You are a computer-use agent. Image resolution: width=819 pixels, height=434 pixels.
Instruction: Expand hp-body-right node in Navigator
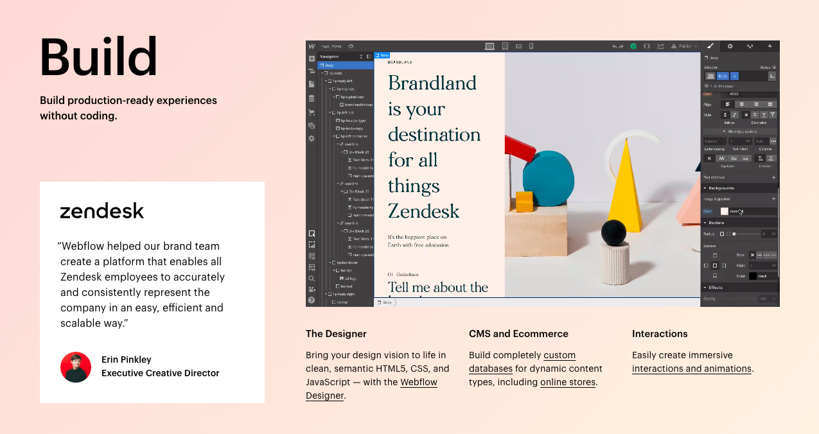coord(326,294)
